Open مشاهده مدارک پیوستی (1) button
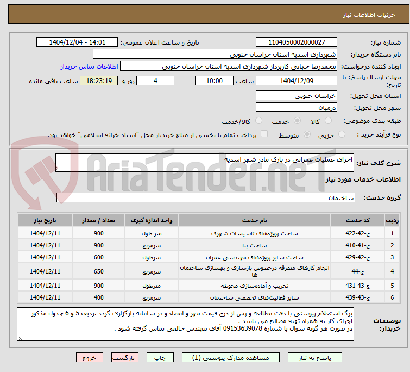 (x=231, y=358)
